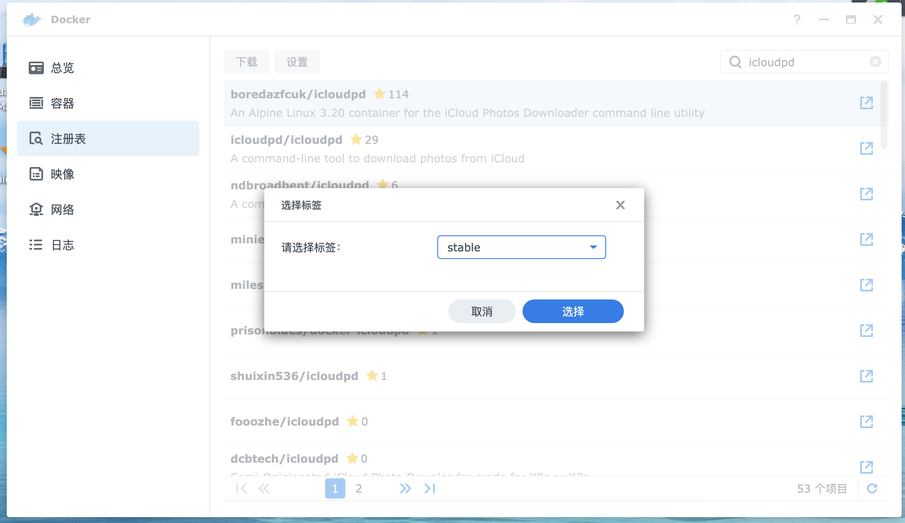Image resolution: width=905 pixels, height=523 pixels.
Task: Click the 日志 list sidebar icon
Action: click(36, 245)
